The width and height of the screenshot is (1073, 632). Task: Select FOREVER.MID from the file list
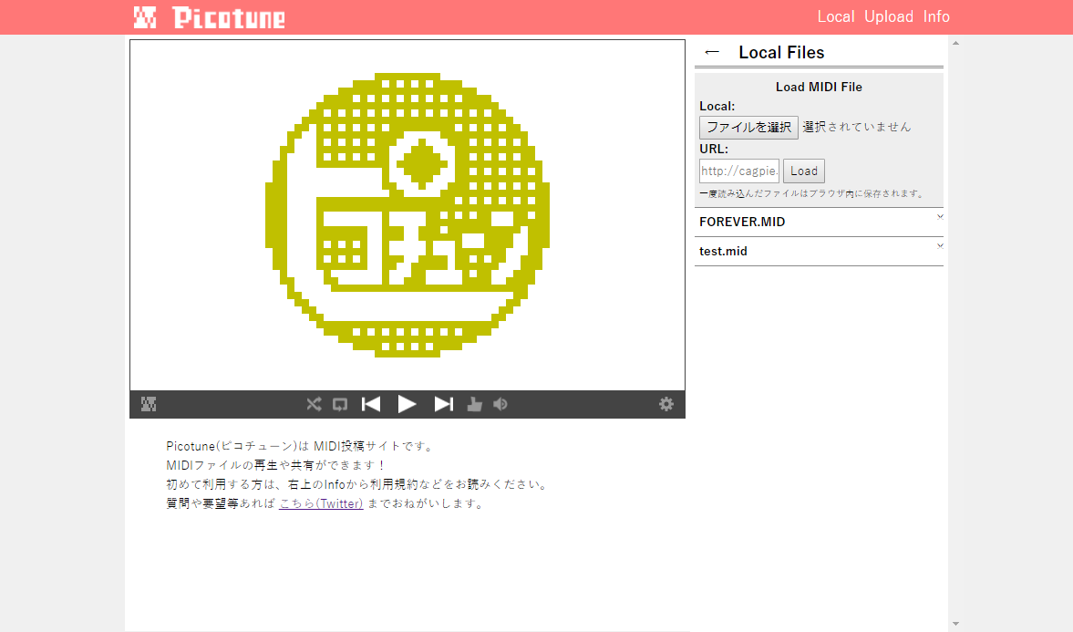coord(819,222)
